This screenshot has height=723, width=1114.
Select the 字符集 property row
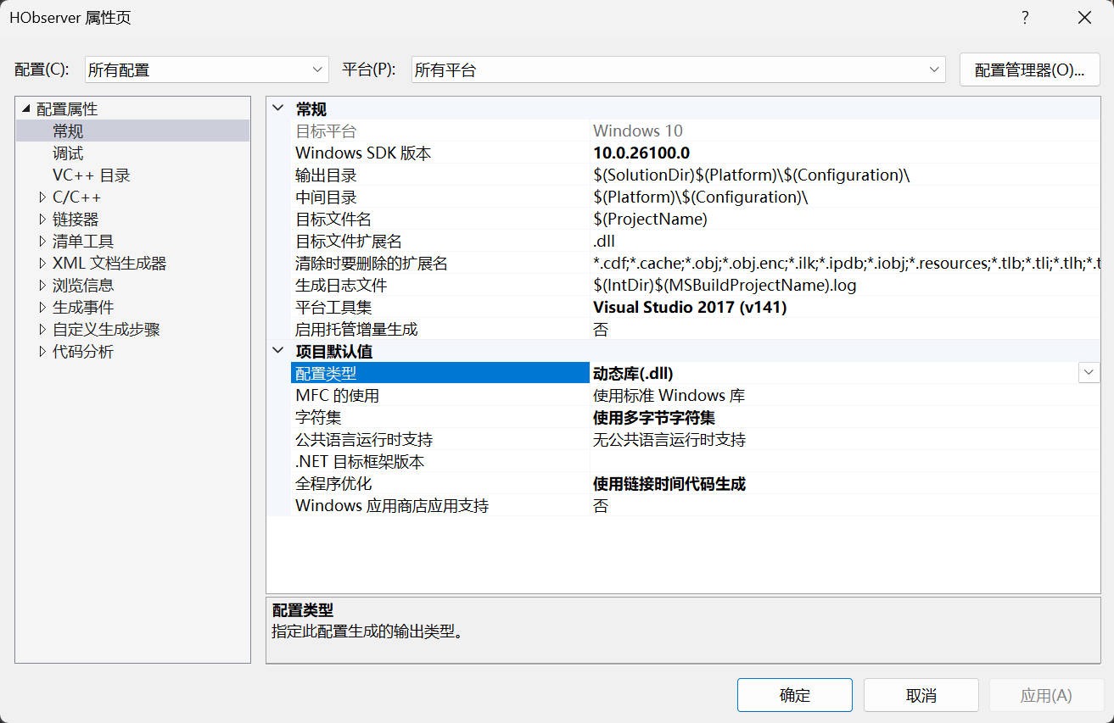(318, 418)
